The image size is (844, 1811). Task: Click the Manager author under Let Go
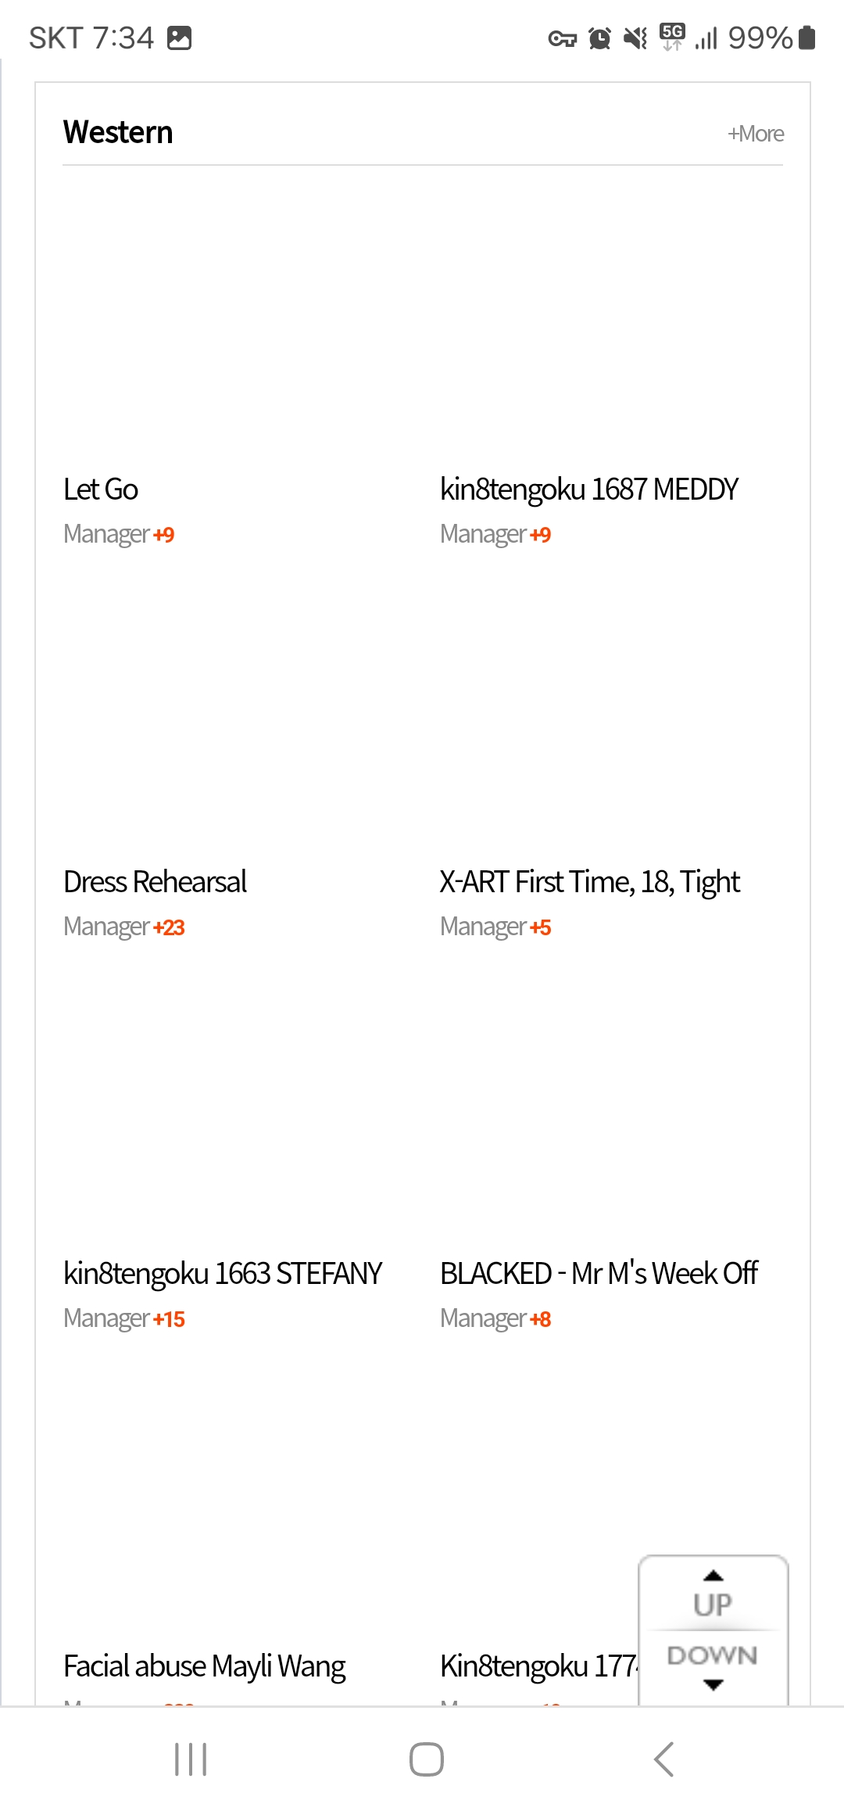(x=106, y=534)
